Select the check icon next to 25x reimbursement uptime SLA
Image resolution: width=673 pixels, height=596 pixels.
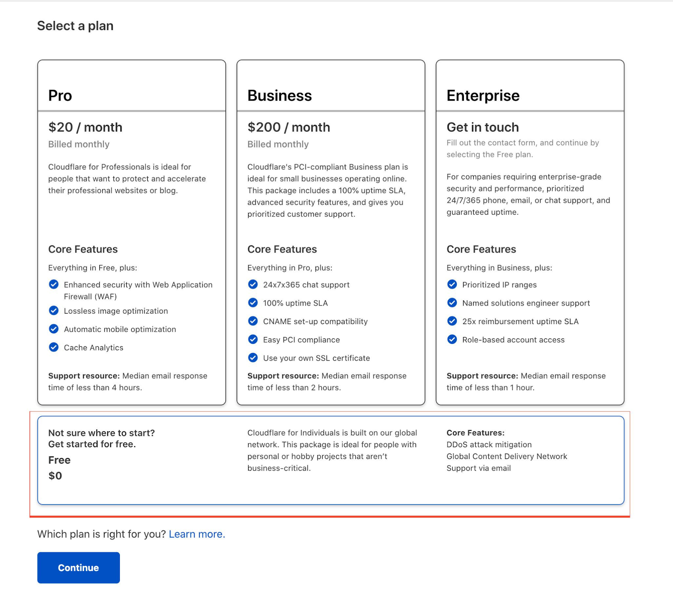pos(452,321)
